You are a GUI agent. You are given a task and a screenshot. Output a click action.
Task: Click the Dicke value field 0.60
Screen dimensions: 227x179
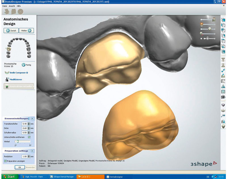tap(24, 128)
